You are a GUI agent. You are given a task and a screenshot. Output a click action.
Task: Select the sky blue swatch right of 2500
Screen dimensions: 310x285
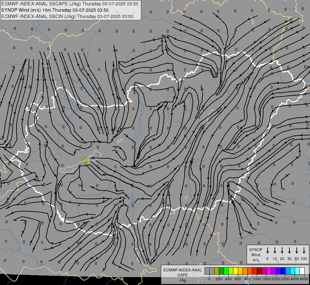coord(288,271)
